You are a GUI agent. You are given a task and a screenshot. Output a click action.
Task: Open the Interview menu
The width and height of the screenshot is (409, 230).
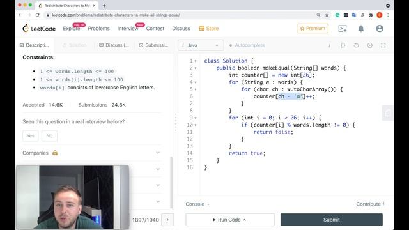(128, 29)
